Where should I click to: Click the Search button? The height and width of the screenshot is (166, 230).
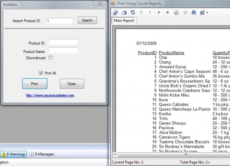[x=87, y=20]
